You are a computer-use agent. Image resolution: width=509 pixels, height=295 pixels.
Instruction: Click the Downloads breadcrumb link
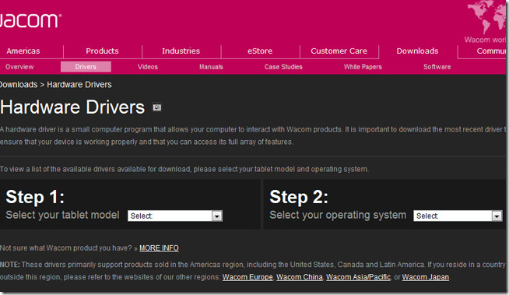tap(19, 85)
